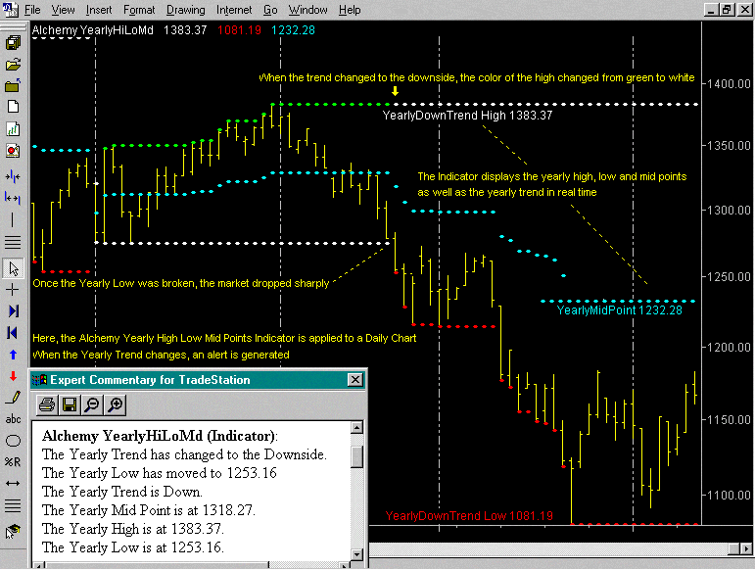
Task: Close the Expert Commentary for TradeStation window
Action: pos(355,380)
